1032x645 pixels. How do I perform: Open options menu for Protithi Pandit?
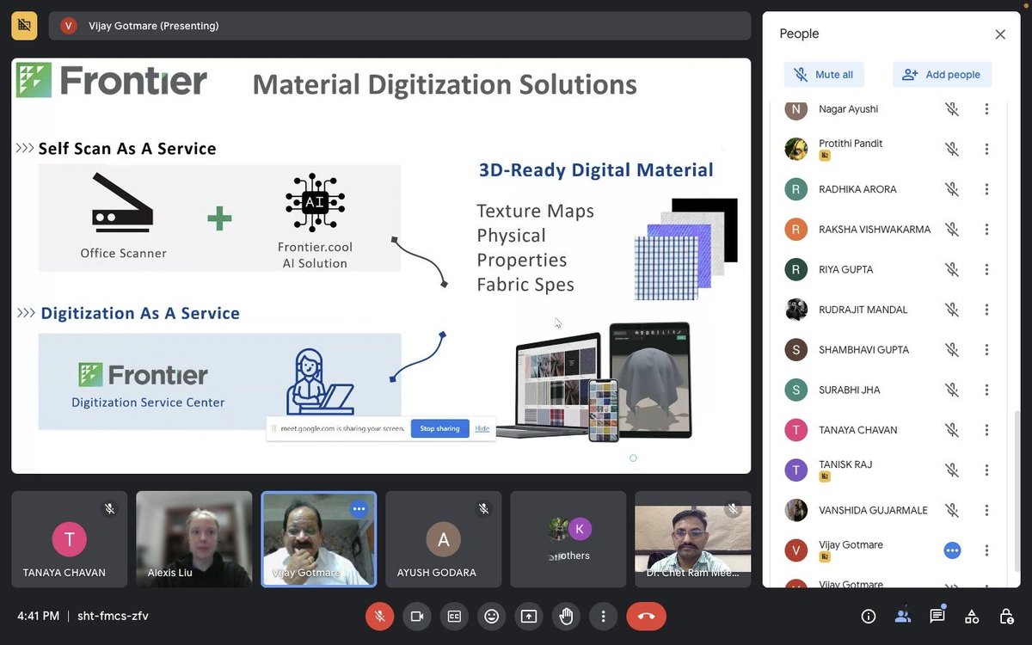point(986,149)
